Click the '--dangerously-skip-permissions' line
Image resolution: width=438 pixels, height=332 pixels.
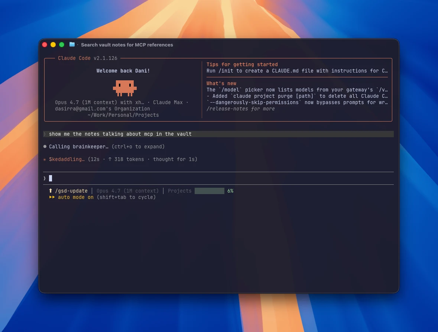(x=297, y=102)
